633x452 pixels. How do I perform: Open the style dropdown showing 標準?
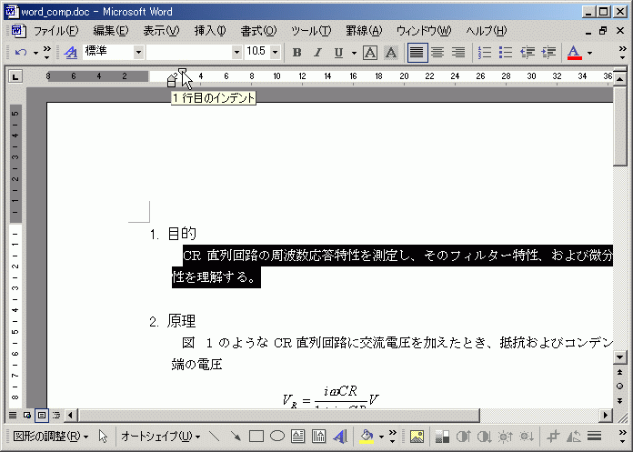[138, 53]
